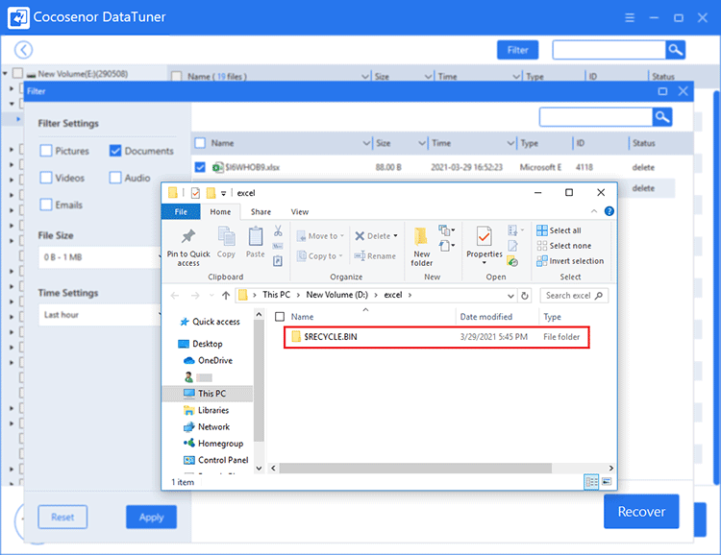Collapse the Explorer ribbon with the chevron
The width and height of the screenshot is (721, 555).
[x=594, y=211]
